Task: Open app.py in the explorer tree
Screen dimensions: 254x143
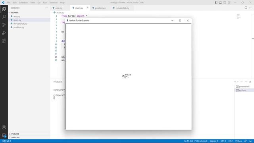Action: (17, 16)
